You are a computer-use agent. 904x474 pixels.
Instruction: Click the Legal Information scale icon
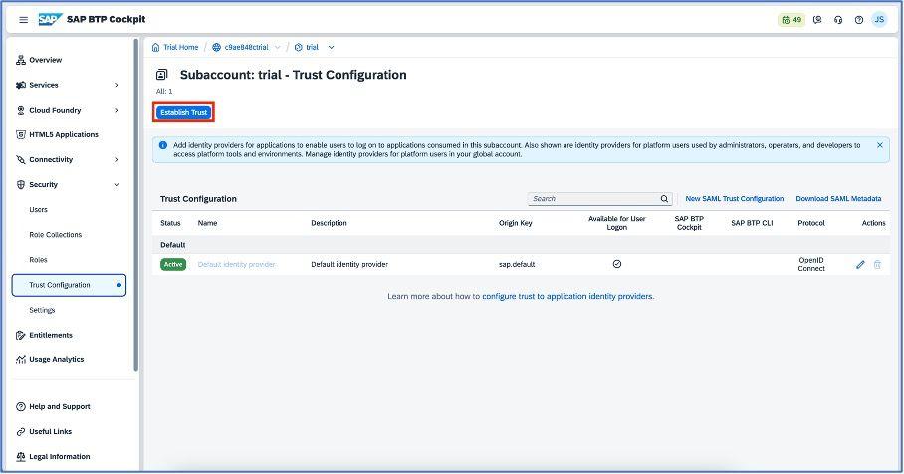(x=21, y=457)
